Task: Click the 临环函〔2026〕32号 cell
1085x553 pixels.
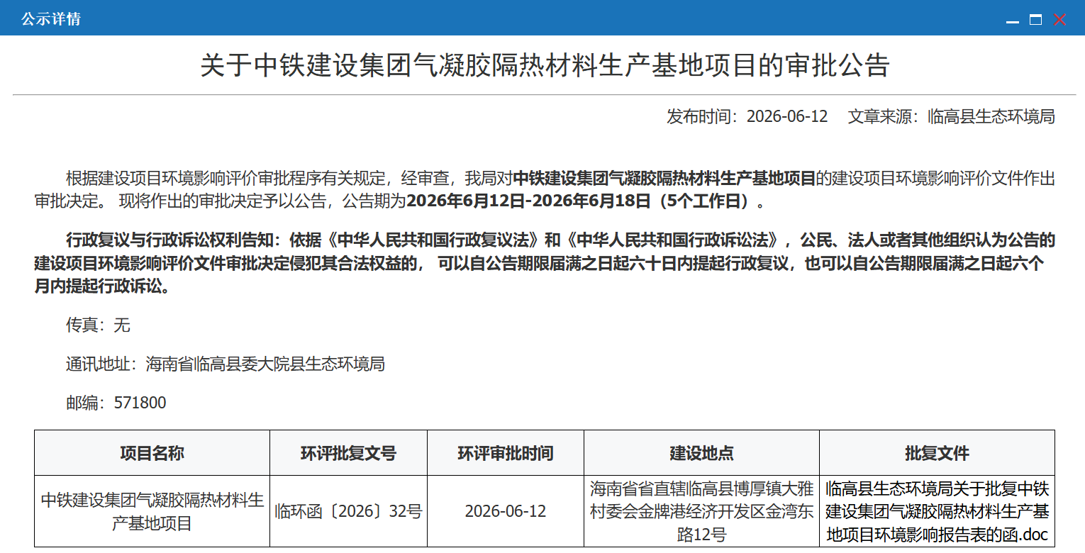Action: coord(348,511)
